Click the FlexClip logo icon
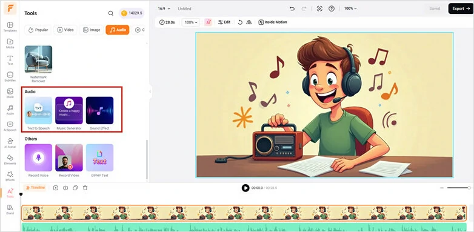This screenshot has width=474, height=232. click(x=10, y=8)
